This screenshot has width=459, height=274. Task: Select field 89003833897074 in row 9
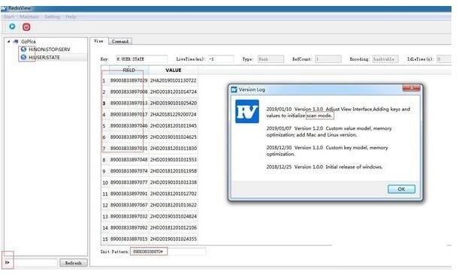[x=128, y=171]
